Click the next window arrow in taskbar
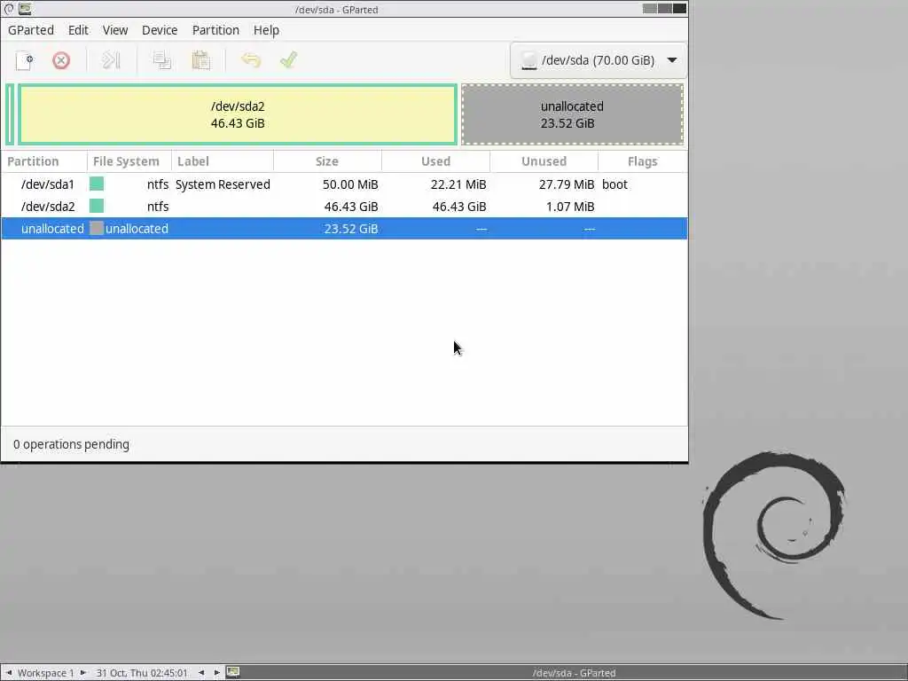The height and width of the screenshot is (681, 908). point(216,673)
